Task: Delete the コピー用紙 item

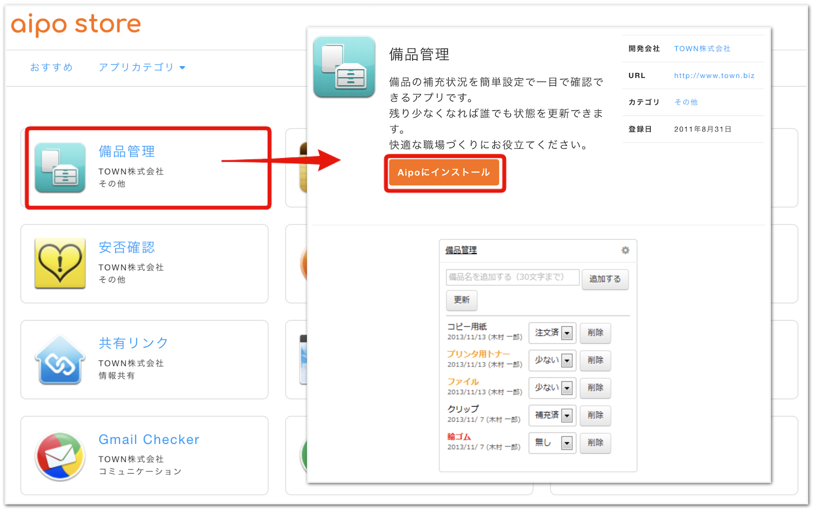Action: (x=595, y=333)
